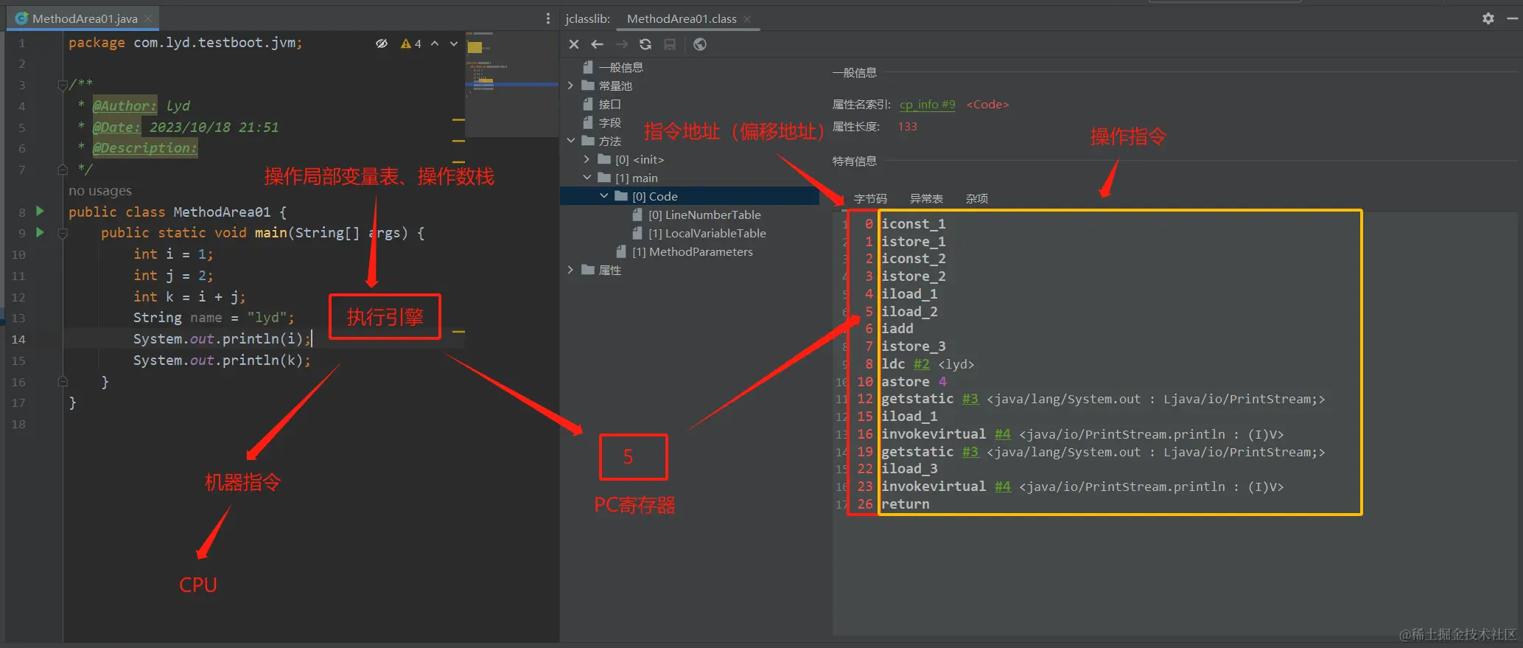Follow the #2 link on the ldc instruction

[921, 364]
